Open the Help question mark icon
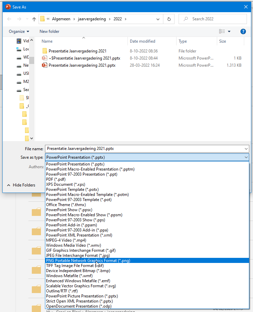Viewport: 253px width, 312px height. click(243, 31)
